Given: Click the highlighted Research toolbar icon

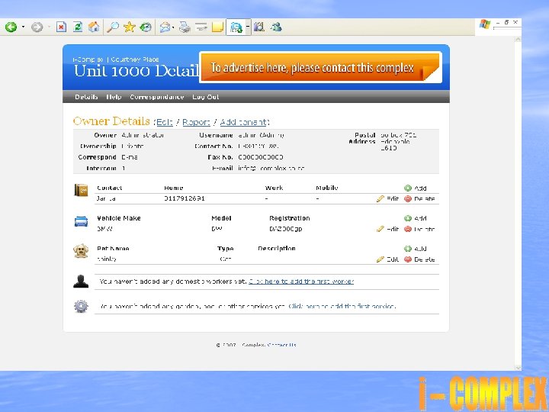Looking at the screenshot, I should (x=236, y=27).
